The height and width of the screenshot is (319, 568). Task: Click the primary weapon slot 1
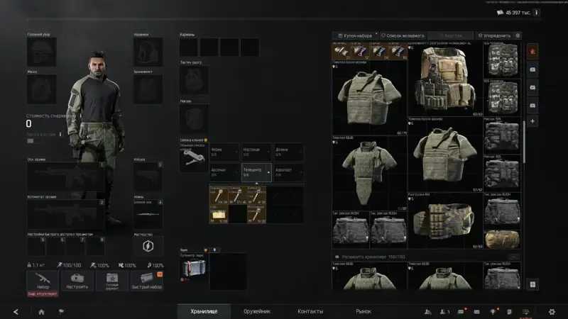pos(66,177)
